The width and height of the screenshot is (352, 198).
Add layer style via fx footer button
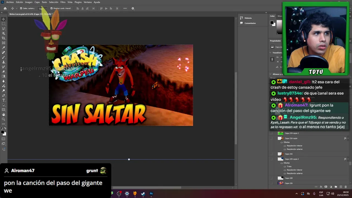point(321,187)
